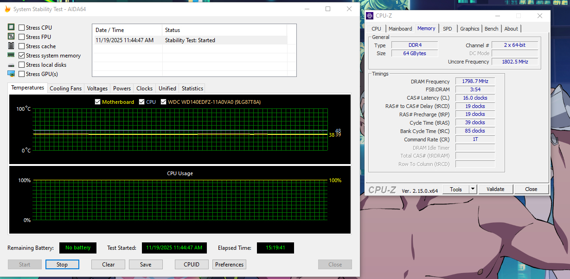Enable the Stress CPU checkbox
570x279 pixels.
tap(21, 28)
